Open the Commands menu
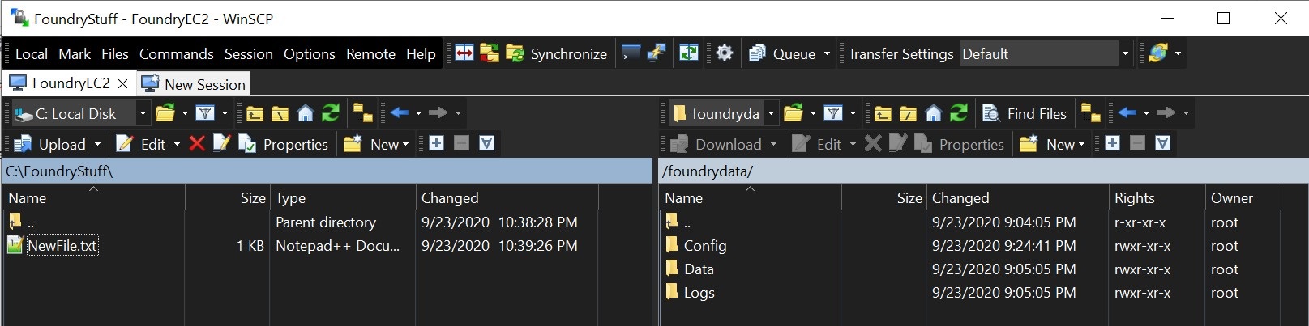 pos(176,54)
